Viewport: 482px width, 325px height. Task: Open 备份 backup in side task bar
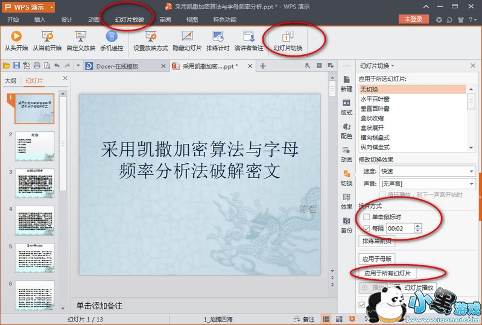tap(346, 225)
